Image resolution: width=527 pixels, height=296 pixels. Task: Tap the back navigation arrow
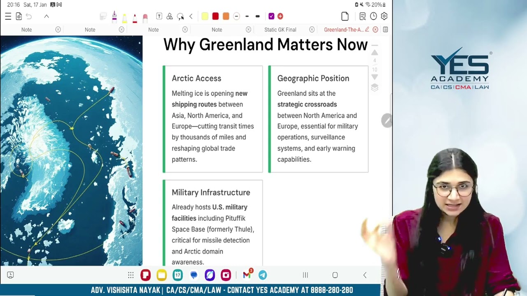click(365, 275)
